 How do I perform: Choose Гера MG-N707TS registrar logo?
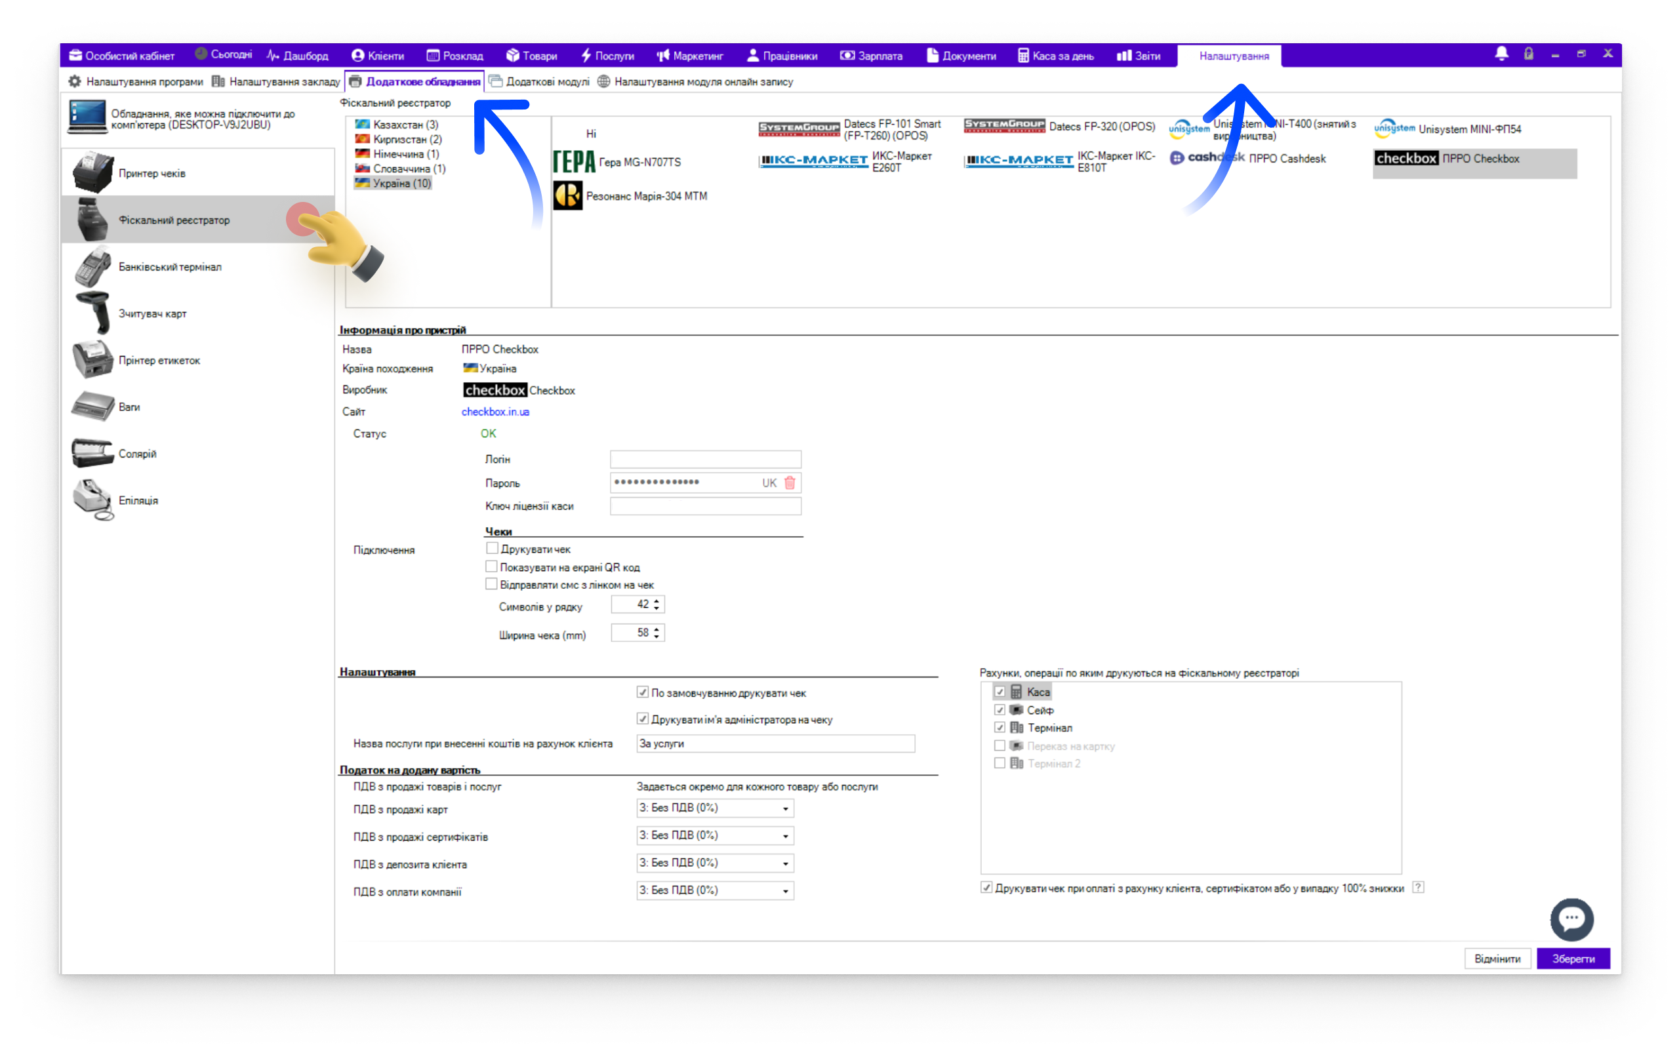pyautogui.click(x=574, y=162)
